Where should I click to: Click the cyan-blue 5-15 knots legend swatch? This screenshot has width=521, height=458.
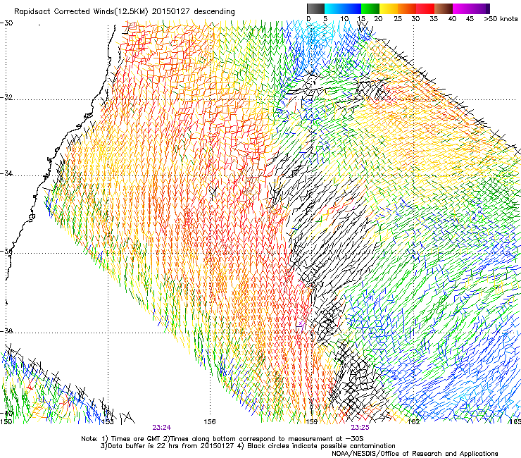point(343,8)
